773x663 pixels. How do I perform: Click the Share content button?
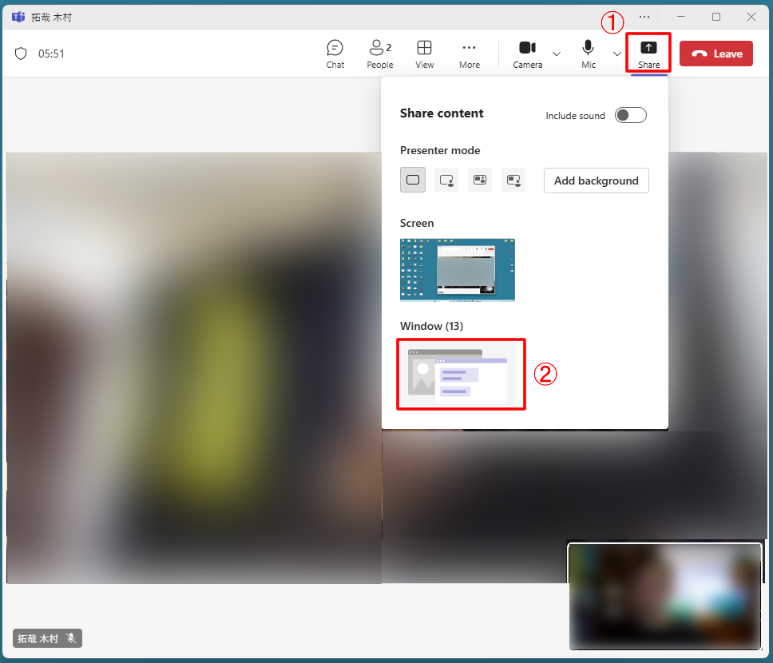pos(648,54)
